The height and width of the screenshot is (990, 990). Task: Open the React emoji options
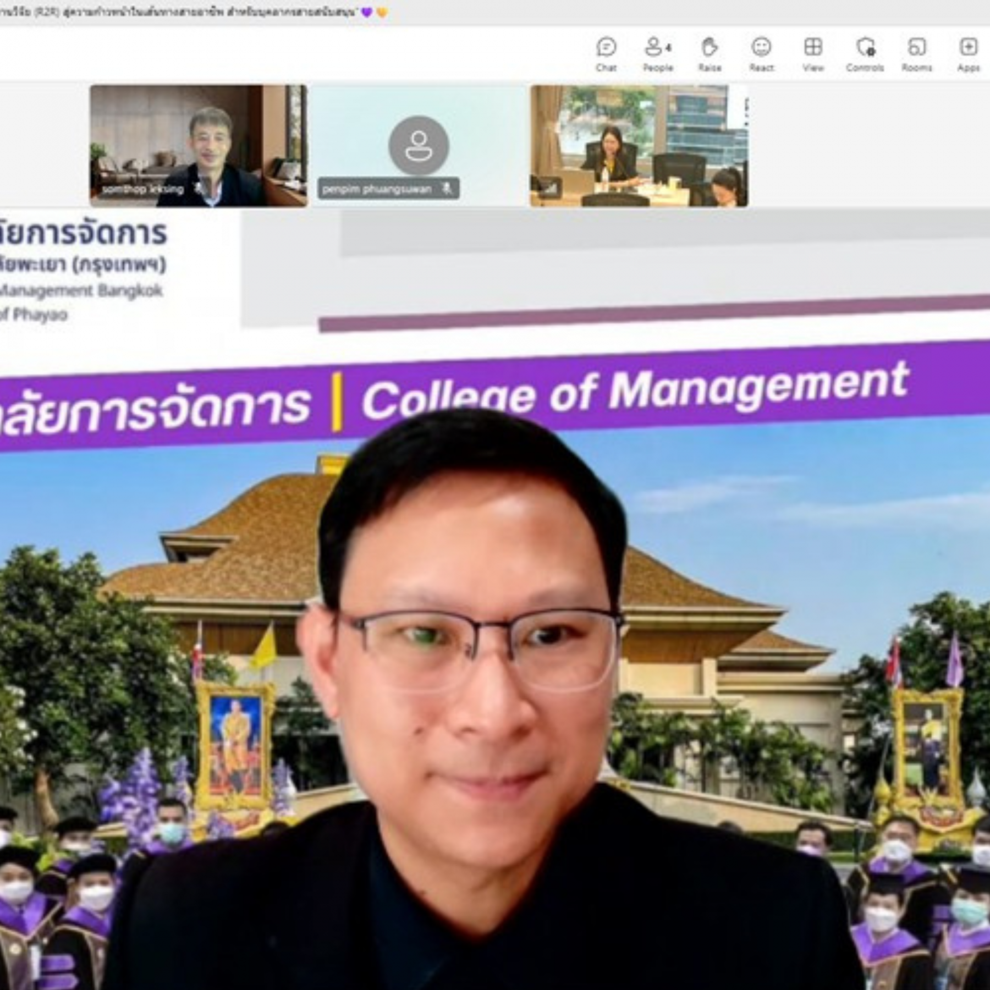click(x=761, y=54)
